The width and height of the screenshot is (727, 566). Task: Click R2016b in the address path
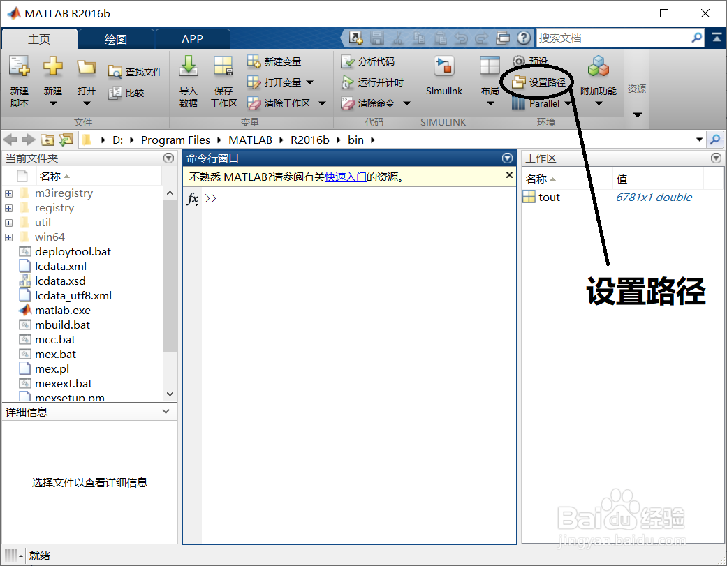click(x=309, y=140)
